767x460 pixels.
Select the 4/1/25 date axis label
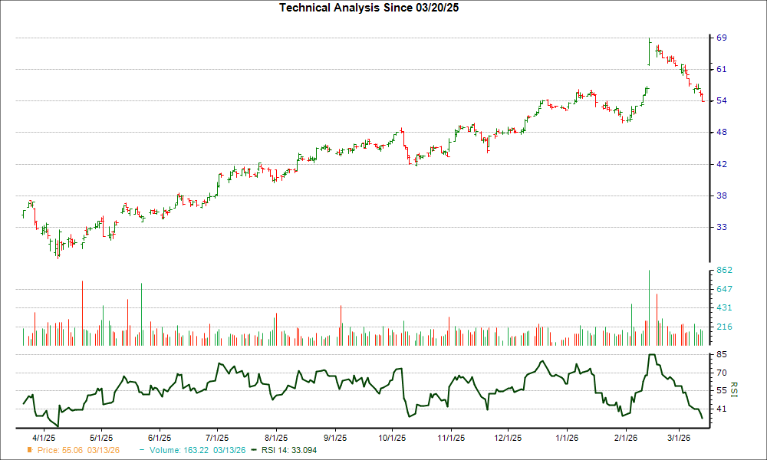[x=42, y=435]
